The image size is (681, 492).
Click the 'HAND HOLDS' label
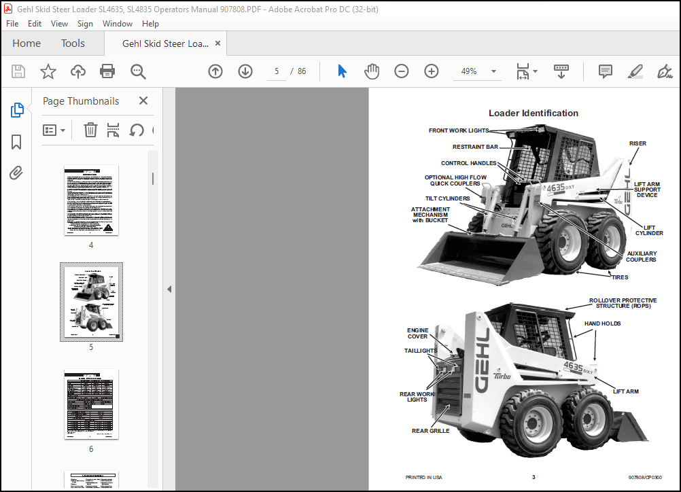pos(602,323)
